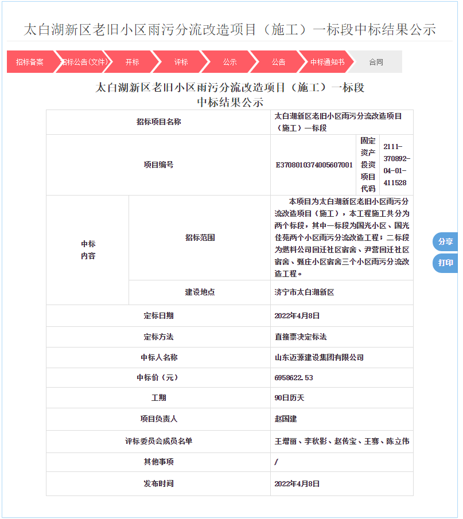View the 公告 step tab

click(278, 62)
